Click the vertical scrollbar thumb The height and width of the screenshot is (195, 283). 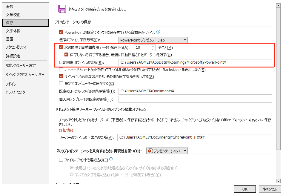tap(278, 79)
